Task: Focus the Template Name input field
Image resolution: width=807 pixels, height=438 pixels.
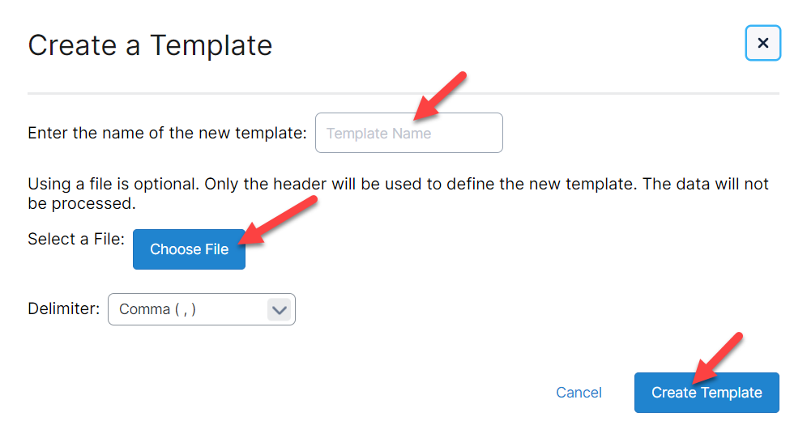Action: pos(408,133)
